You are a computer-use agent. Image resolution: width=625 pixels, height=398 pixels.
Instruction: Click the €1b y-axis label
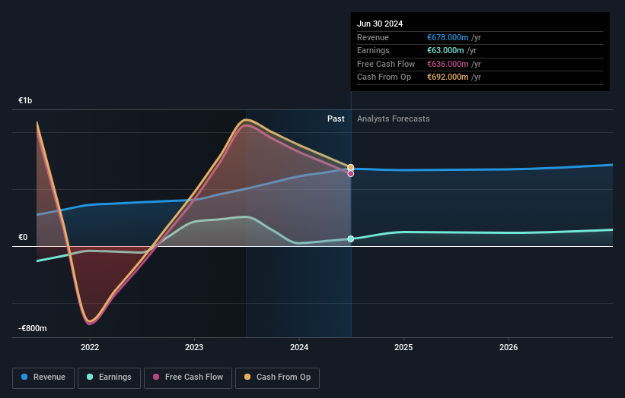pyautogui.click(x=25, y=100)
